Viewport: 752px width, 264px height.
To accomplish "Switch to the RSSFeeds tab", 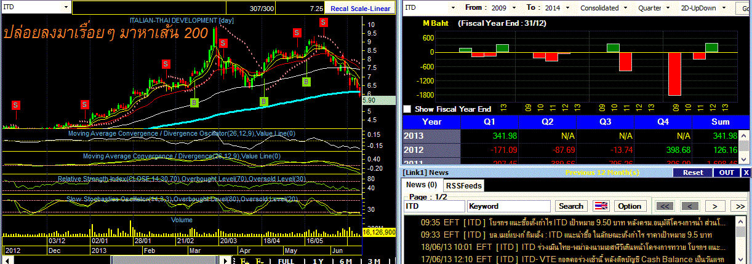I will coord(463,185).
